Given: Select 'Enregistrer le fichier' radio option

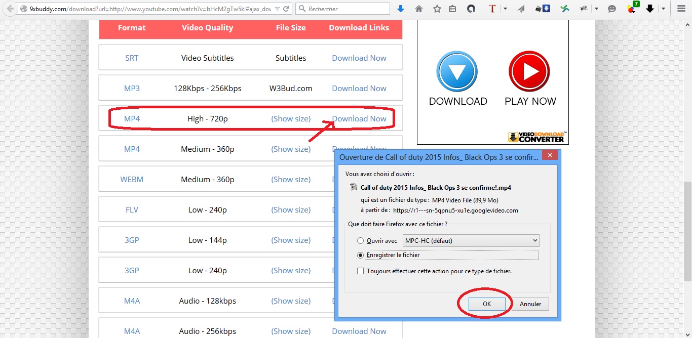Looking at the screenshot, I should [x=360, y=255].
